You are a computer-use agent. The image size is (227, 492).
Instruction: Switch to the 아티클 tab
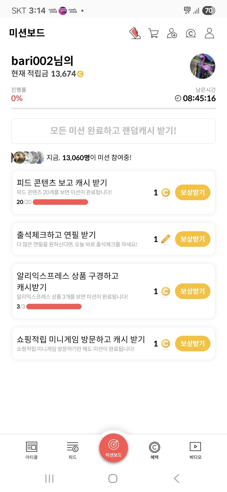click(31, 450)
